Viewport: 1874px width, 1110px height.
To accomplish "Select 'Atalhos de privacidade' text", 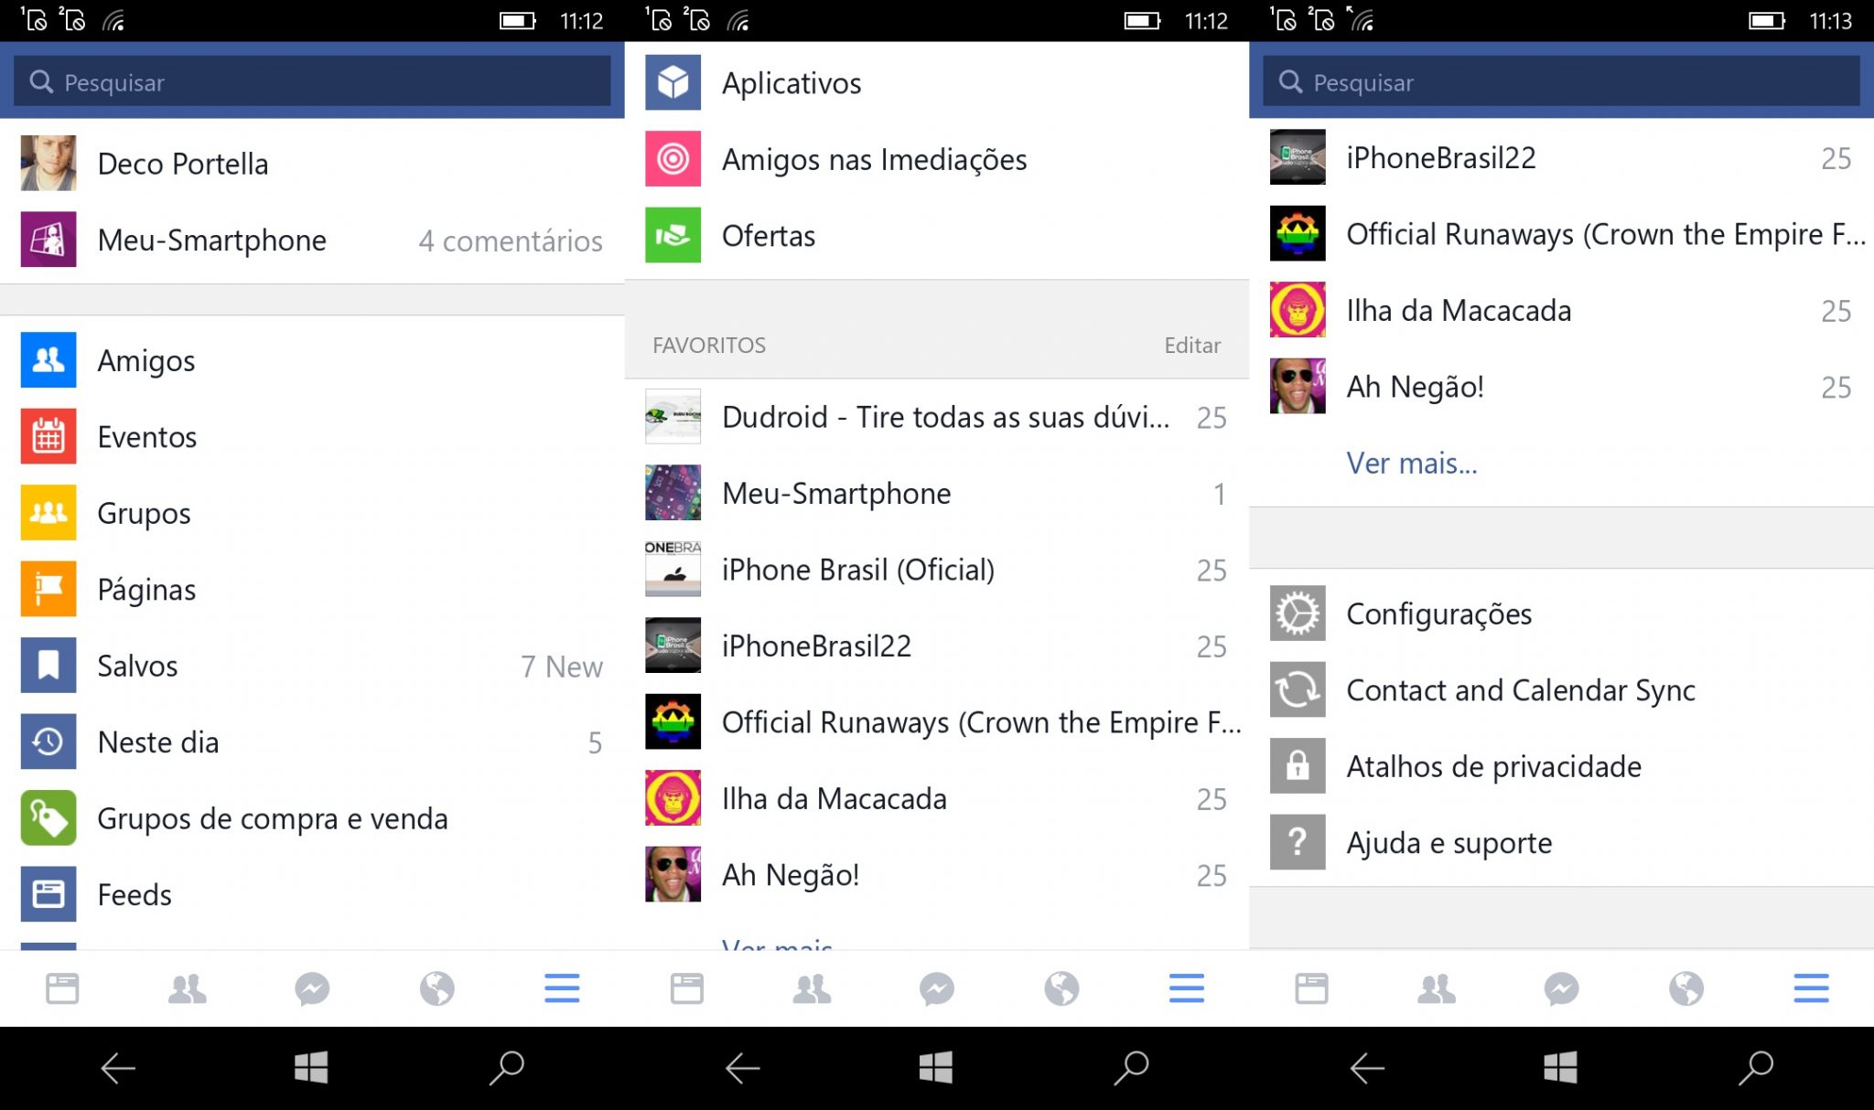I will (1494, 766).
